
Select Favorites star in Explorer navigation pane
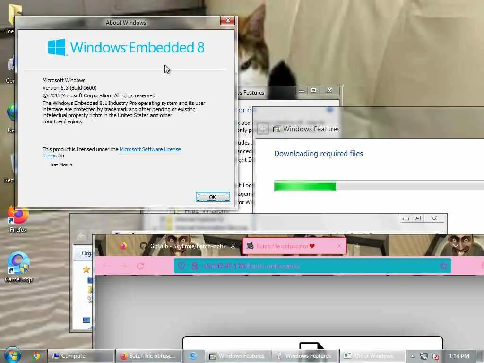[x=86, y=270]
